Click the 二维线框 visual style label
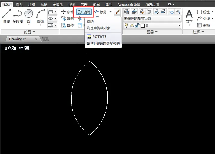The height and width of the screenshot is (154, 215). tap(23, 48)
